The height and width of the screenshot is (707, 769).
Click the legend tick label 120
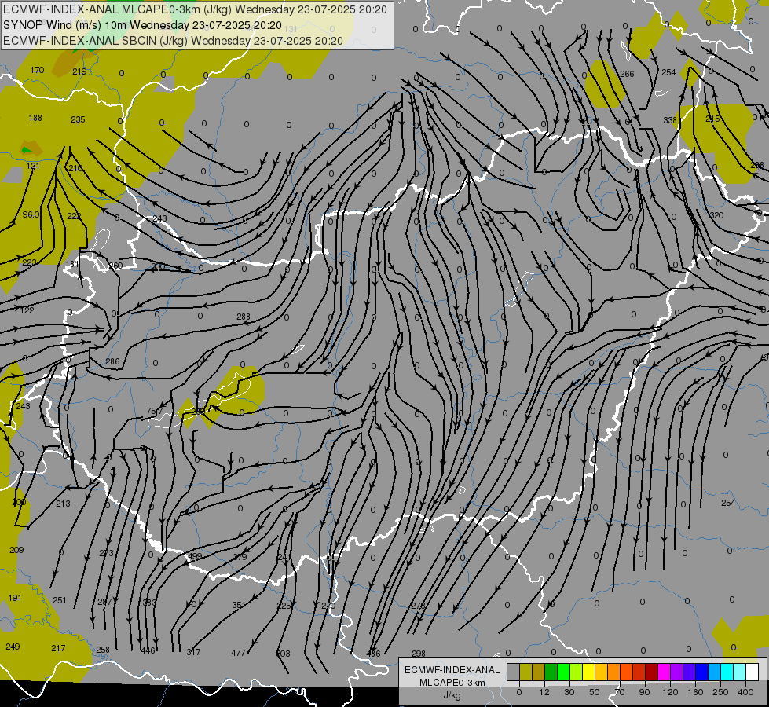[670, 692]
